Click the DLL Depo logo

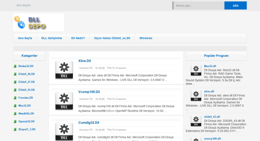pyautogui.click(x=38, y=22)
